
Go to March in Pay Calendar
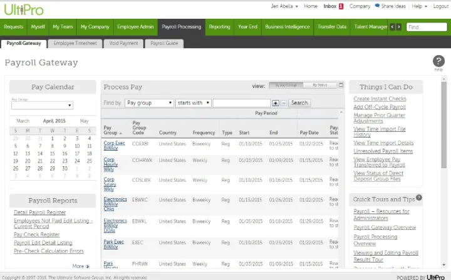(23, 121)
